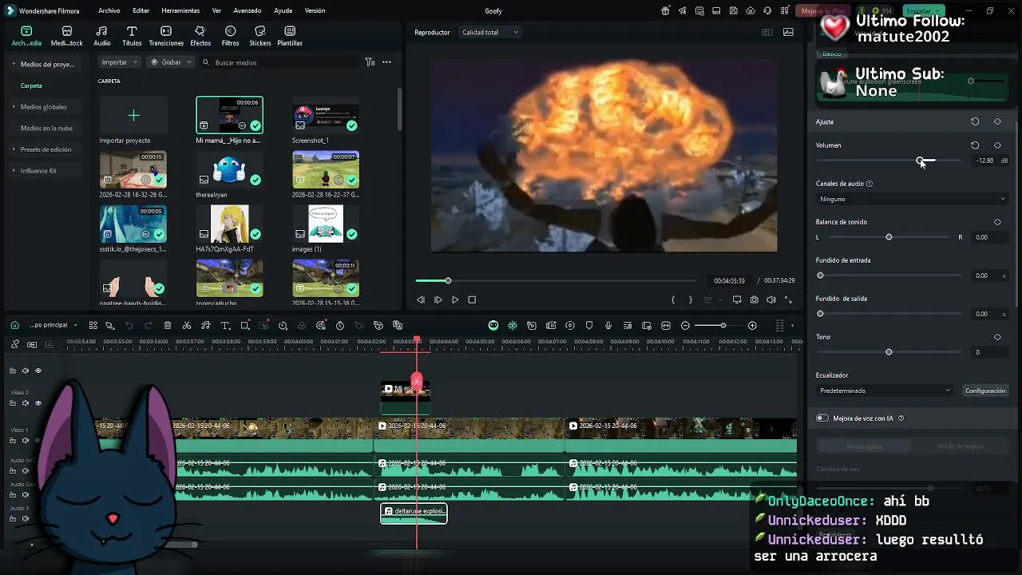The height and width of the screenshot is (575, 1022).
Task: Click the Configuración button for equalizer
Action: [984, 391]
